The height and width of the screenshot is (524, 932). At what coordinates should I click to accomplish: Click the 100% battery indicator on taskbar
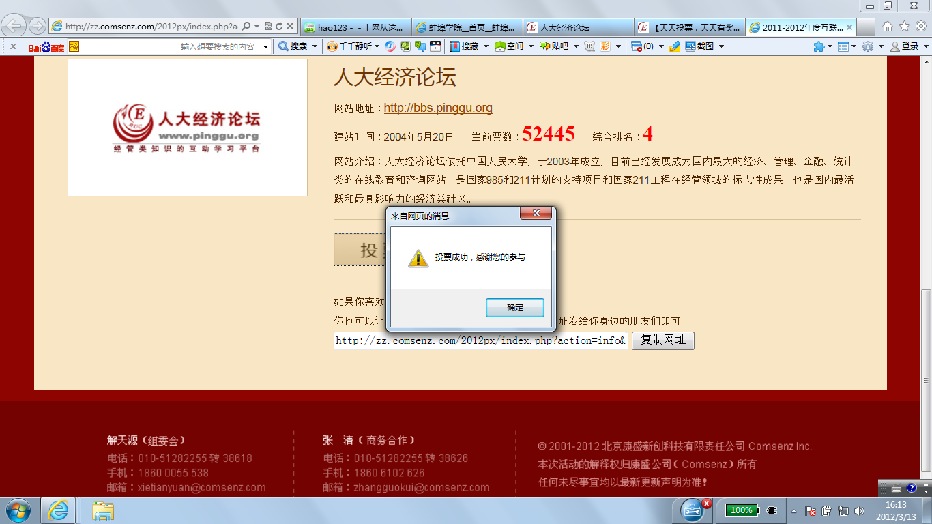742,510
